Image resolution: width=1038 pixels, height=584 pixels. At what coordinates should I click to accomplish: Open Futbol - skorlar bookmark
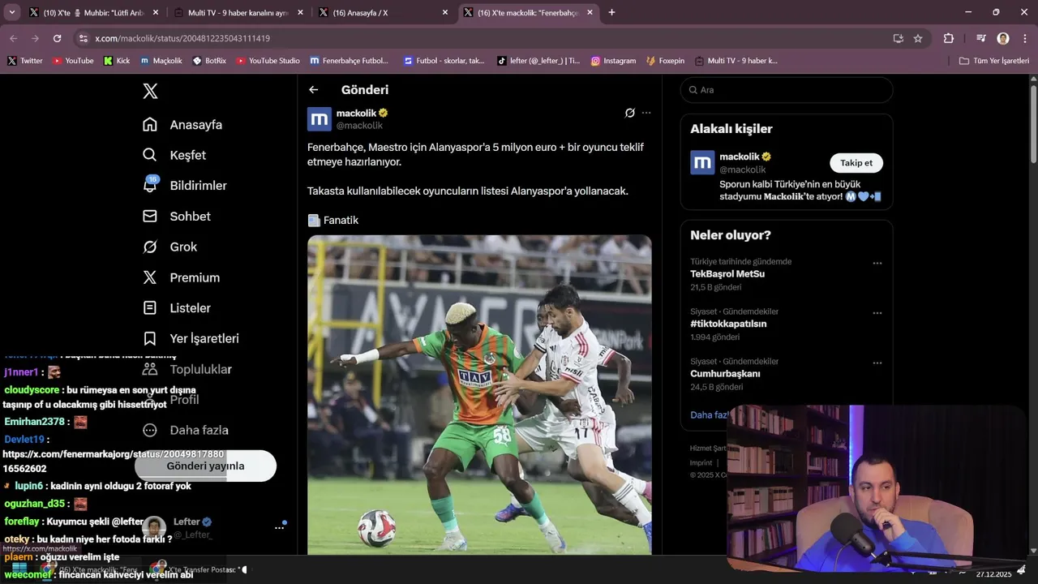click(444, 61)
